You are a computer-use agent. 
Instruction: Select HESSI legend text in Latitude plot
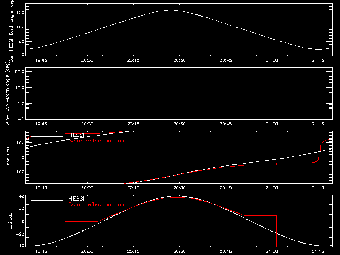76,198
